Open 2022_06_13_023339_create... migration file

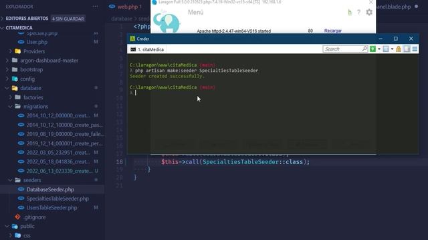(x=60, y=171)
